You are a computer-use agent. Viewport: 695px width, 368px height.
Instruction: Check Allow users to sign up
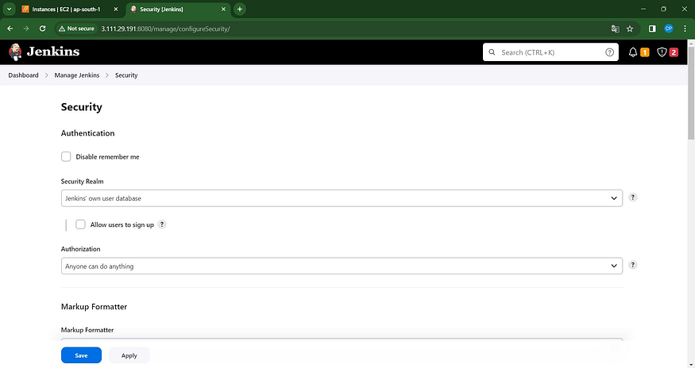80,224
